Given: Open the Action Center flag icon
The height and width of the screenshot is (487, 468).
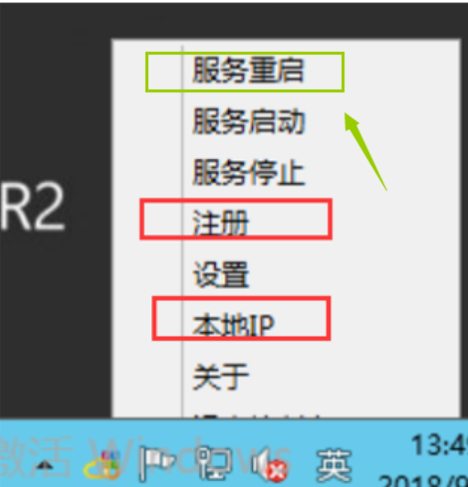Looking at the screenshot, I should (155, 463).
